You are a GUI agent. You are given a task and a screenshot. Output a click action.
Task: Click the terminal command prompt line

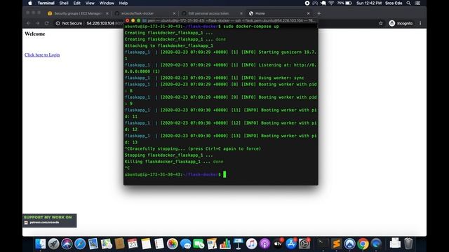click(175, 174)
